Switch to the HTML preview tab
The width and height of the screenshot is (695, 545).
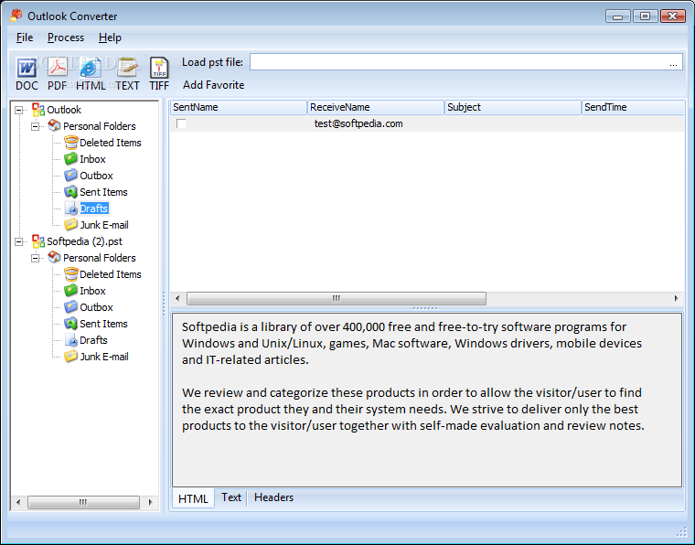(x=193, y=498)
